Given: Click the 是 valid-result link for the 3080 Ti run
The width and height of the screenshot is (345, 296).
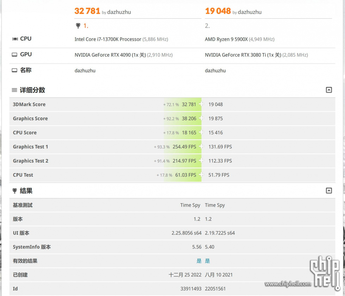Looking at the screenshot, I should [207, 261].
